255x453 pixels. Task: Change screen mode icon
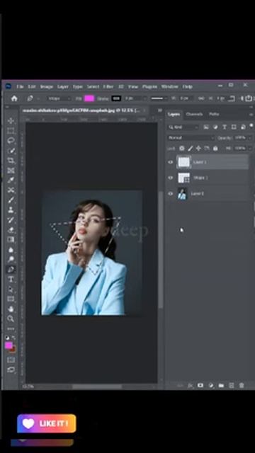(x=11, y=369)
